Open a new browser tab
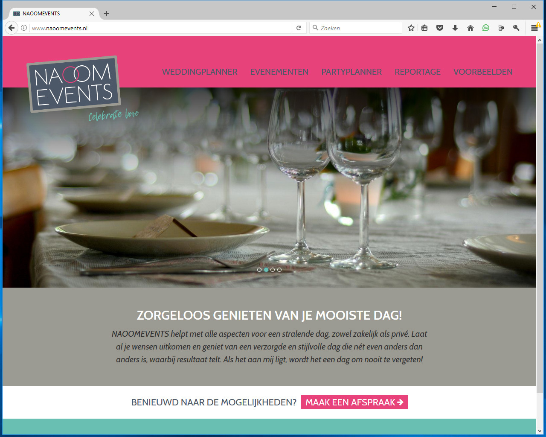This screenshot has height=437, width=546. point(107,14)
